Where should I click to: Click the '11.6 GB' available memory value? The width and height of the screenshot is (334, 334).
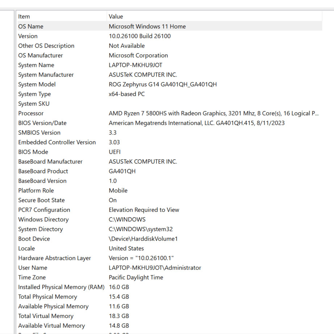pos(119,306)
